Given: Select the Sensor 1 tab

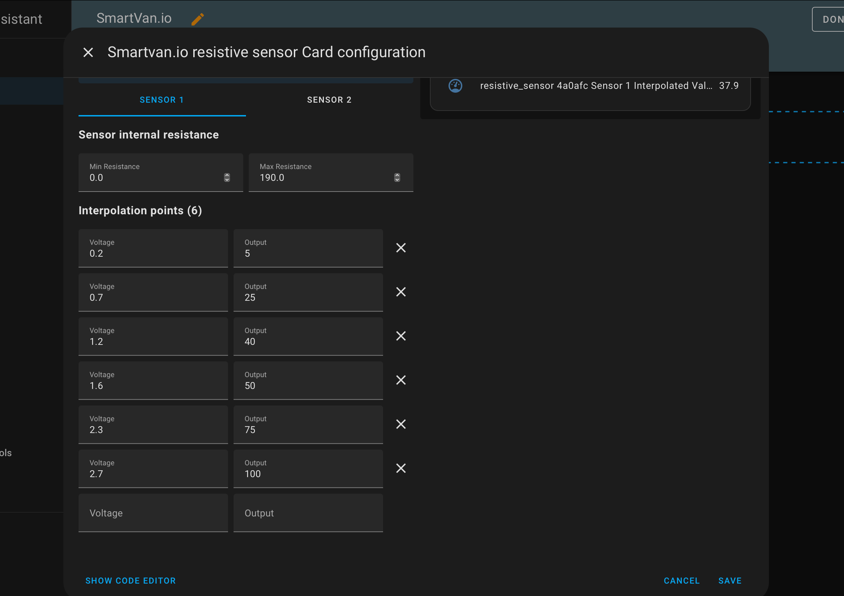Looking at the screenshot, I should (x=162, y=100).
